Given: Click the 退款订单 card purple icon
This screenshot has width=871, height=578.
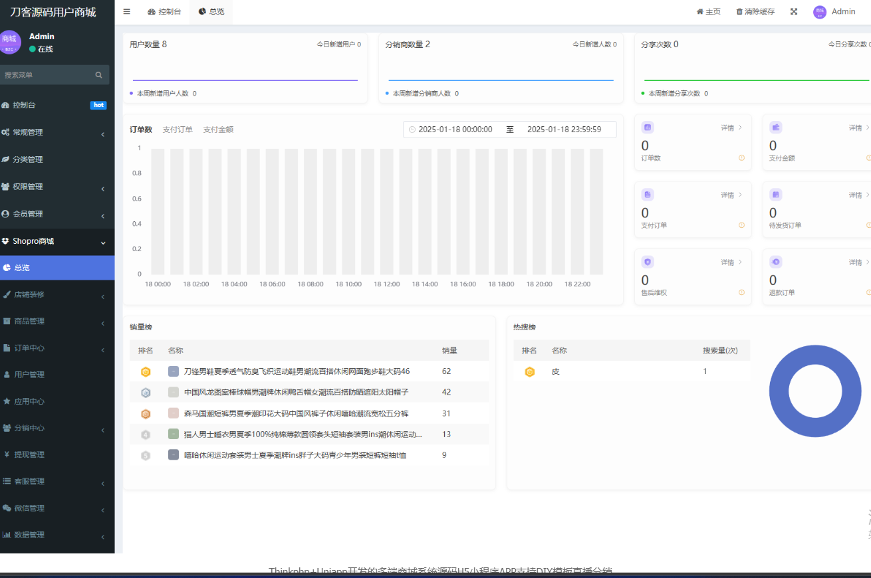Looking at the screenshot, I should coord(776,261).
